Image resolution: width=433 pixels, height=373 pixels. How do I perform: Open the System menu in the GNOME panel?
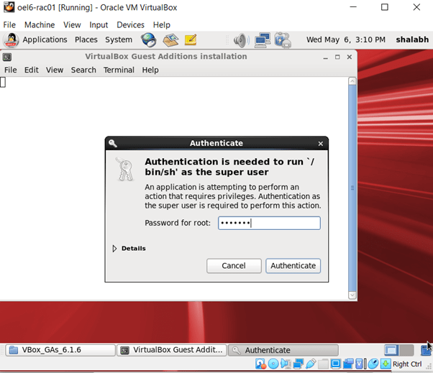(x=119, y=40)
